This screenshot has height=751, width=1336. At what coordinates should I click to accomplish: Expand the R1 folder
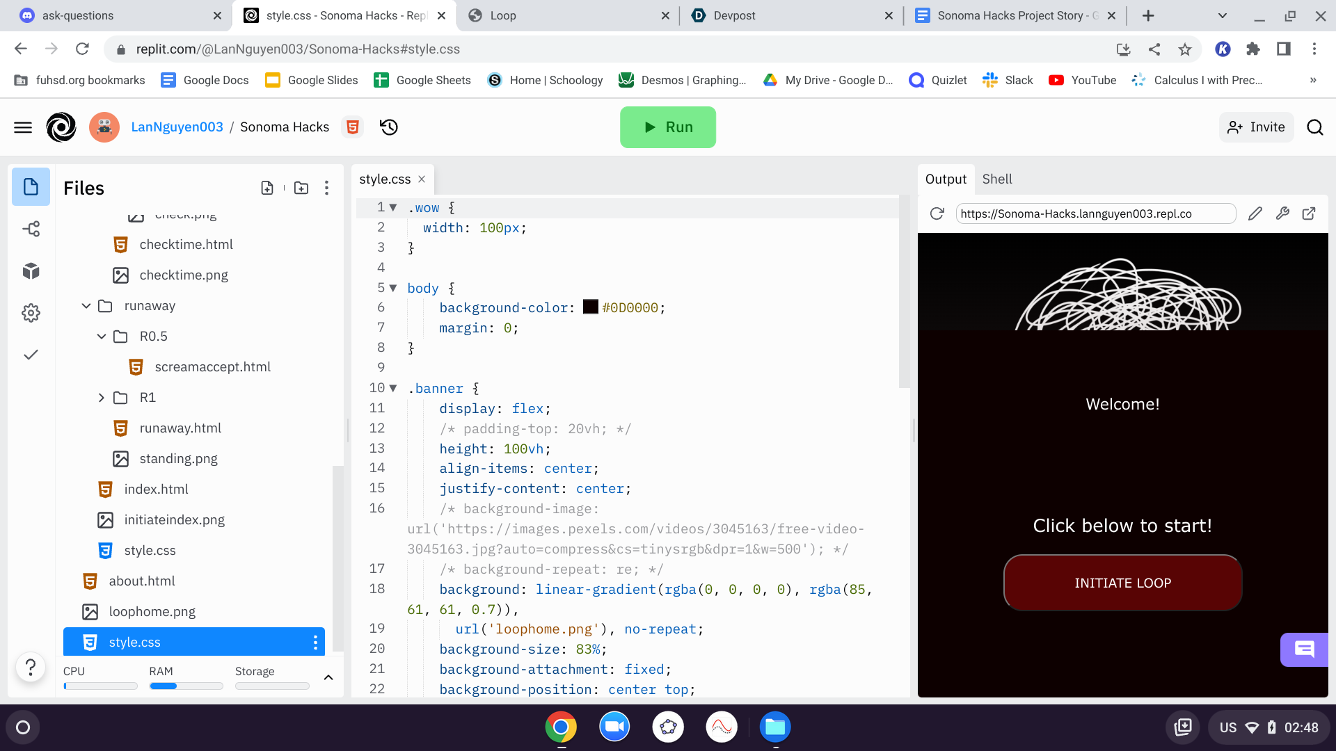click(102, 398)
